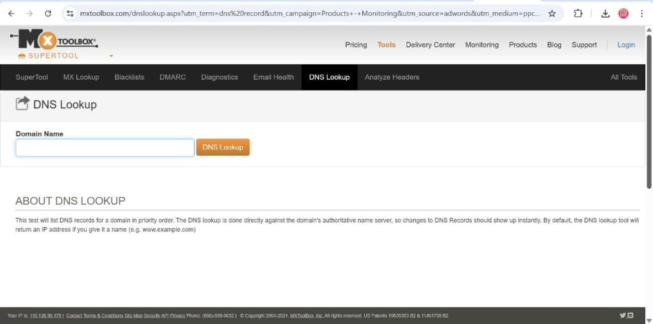This screenshot has height=324, width=653.
Task: Click the address bar URL
Action: [x=310, y=13]
